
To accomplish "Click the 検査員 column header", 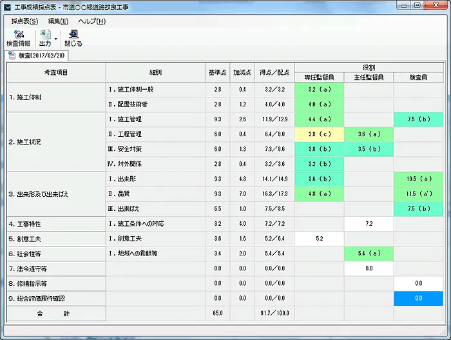I will point(418,77).
